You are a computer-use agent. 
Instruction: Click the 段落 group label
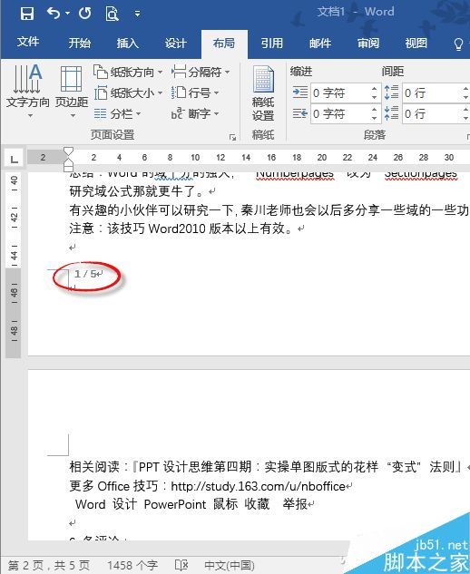375,135
